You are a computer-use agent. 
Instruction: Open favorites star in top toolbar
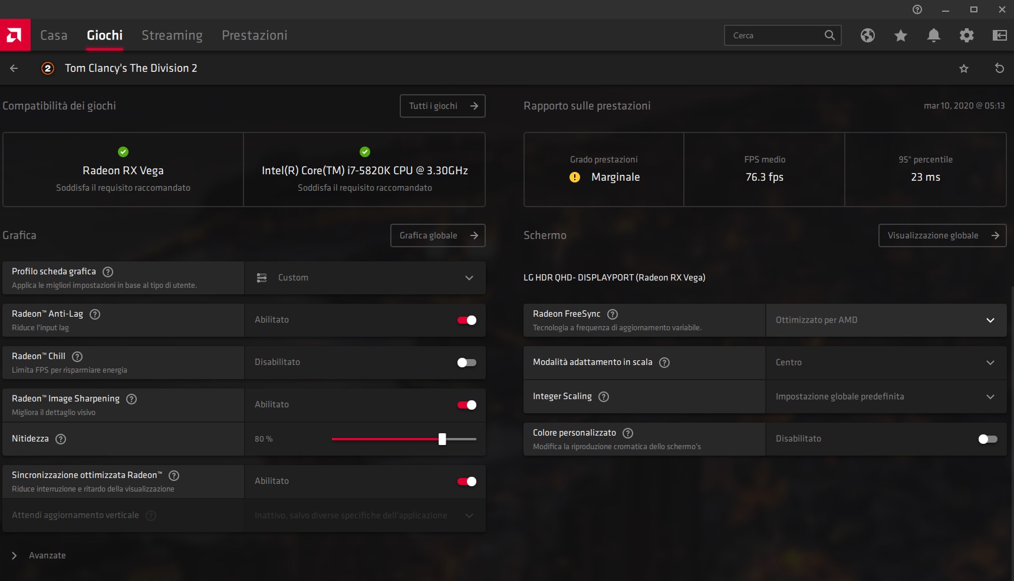(900, 35)
